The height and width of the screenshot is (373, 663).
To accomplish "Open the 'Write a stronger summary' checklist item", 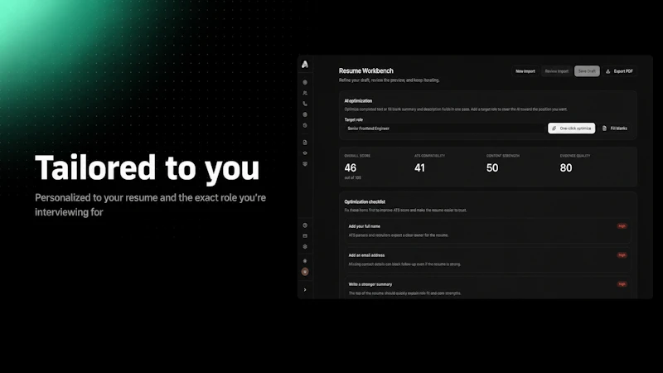I will click(487, 288).
